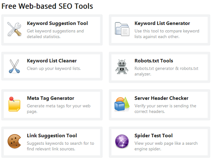Open the Link Suggestion Tool title

point(52,136)
